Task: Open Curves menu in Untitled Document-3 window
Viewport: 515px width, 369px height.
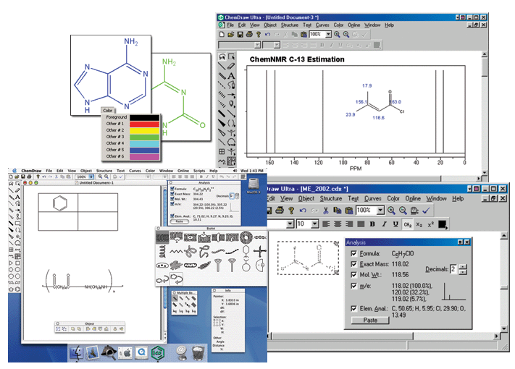Action: coord(322,25)
